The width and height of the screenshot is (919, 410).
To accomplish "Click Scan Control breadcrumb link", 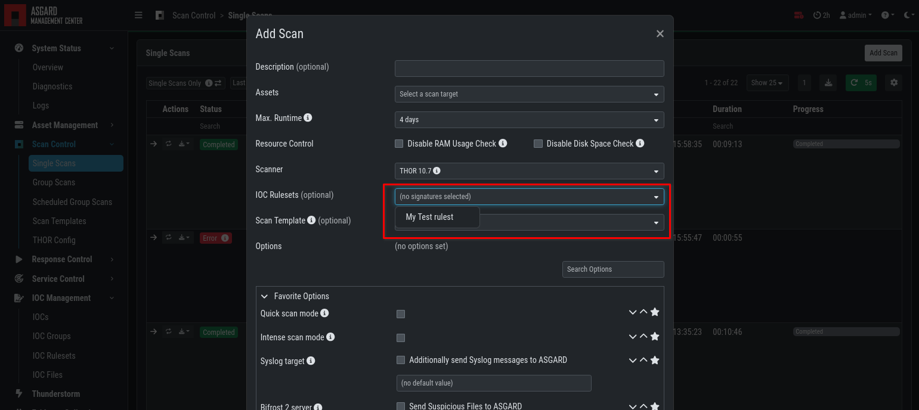I will click(194, 15).
